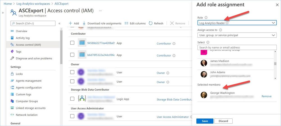Open Computer Groups icon
Viewport: 281px width, 126px height.
click(12, 101)
